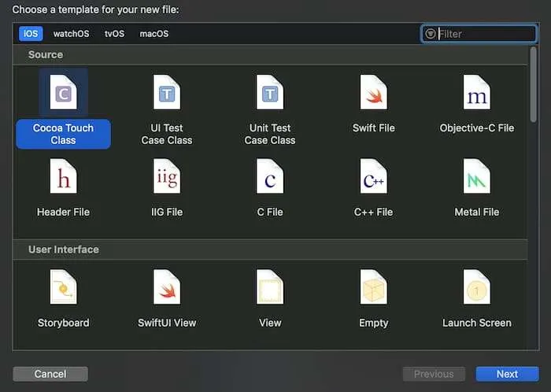The image size is (551, 392).
Task: Click the C++ File label text
Action: pyautogui.click(x=374, y=212)
